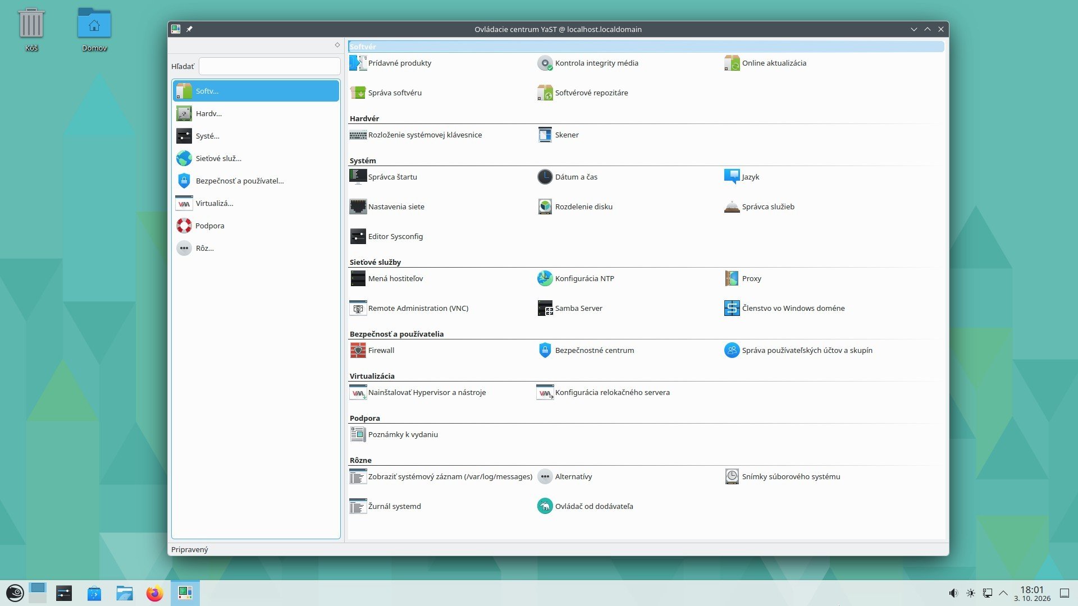The width and height of the screenshot is (1078, 606).
Task: Launch Rozdelenie disku
Action: pos(574,206)
